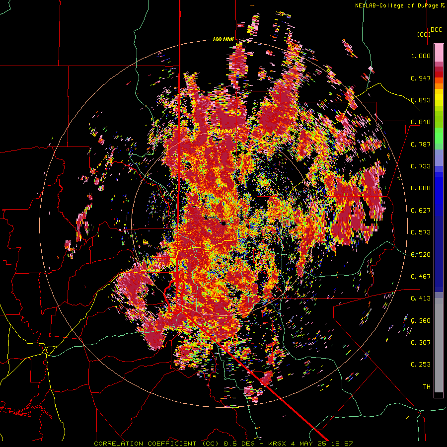Click the 100 NMI range ring label

(x=223, y=39)
